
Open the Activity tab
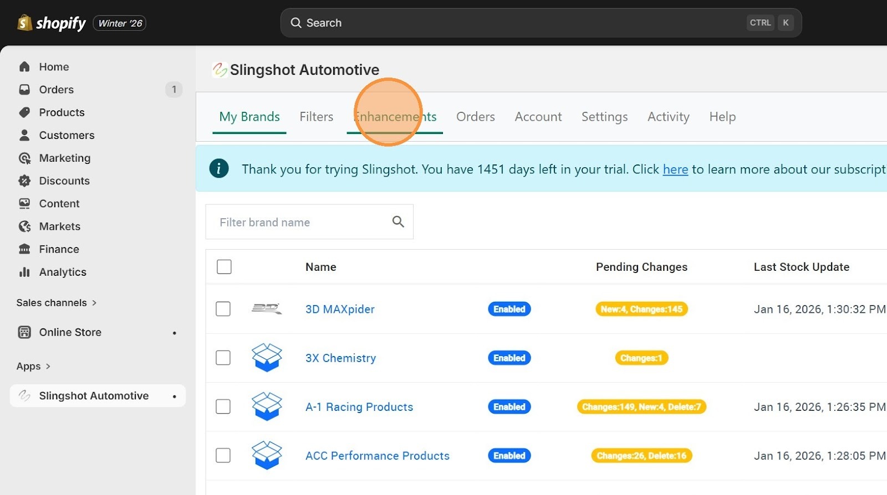[x=668, y=117]
